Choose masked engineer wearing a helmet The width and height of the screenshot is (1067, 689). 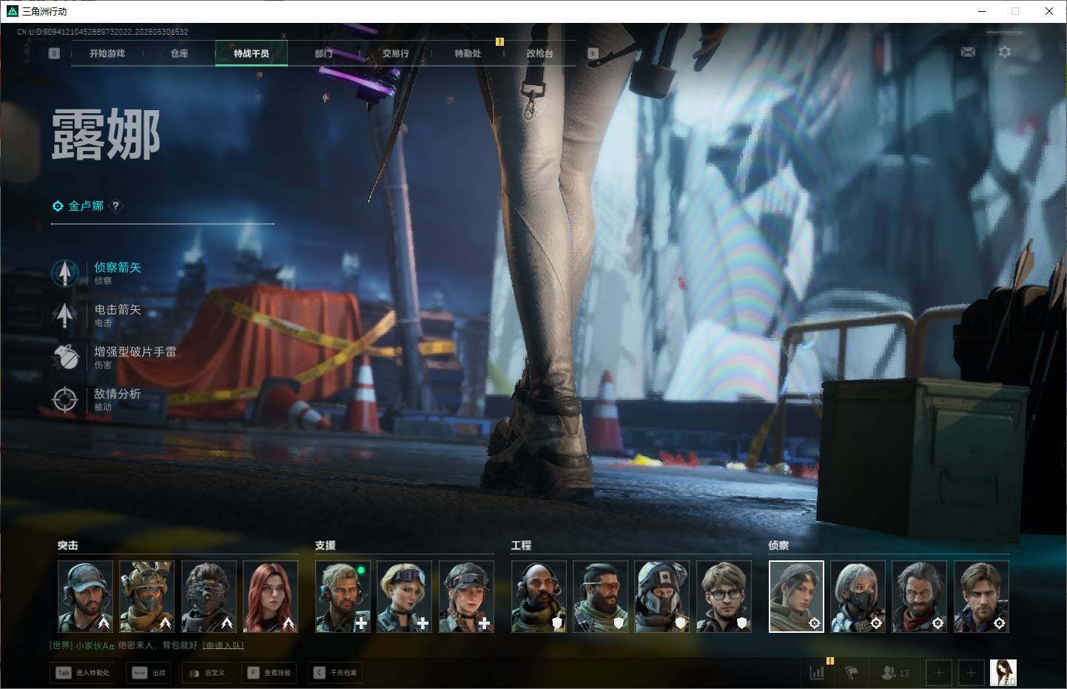(x=662, y=596)
